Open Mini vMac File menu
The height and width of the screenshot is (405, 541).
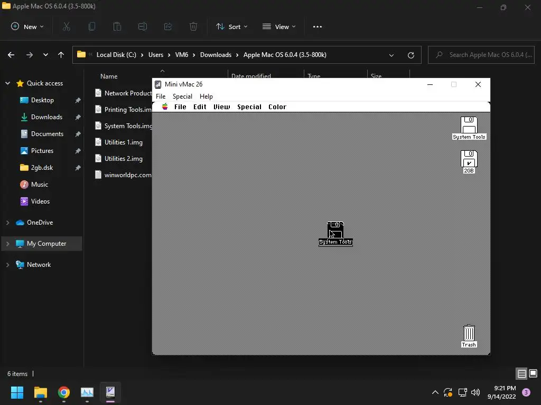pos(161,97)
